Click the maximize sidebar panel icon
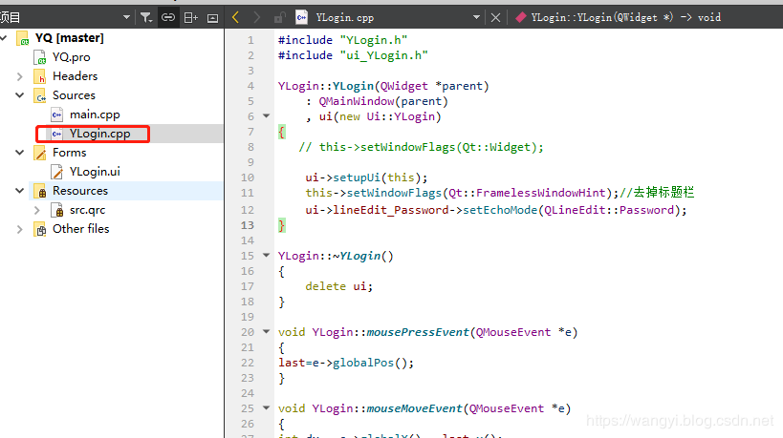Screen dimensions: 783x438 click(x=213, y=18)
